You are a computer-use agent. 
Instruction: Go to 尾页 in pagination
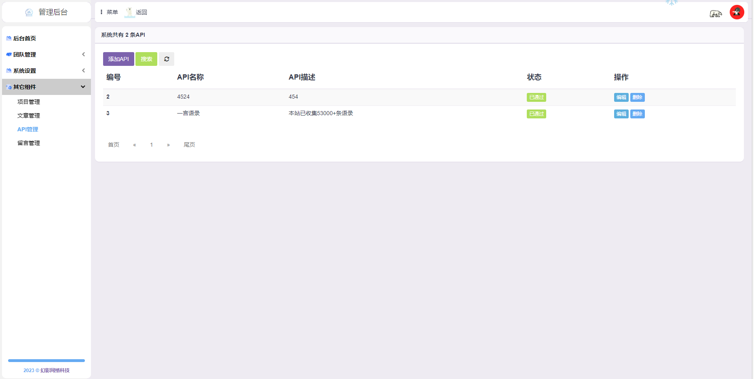[189, 145]
